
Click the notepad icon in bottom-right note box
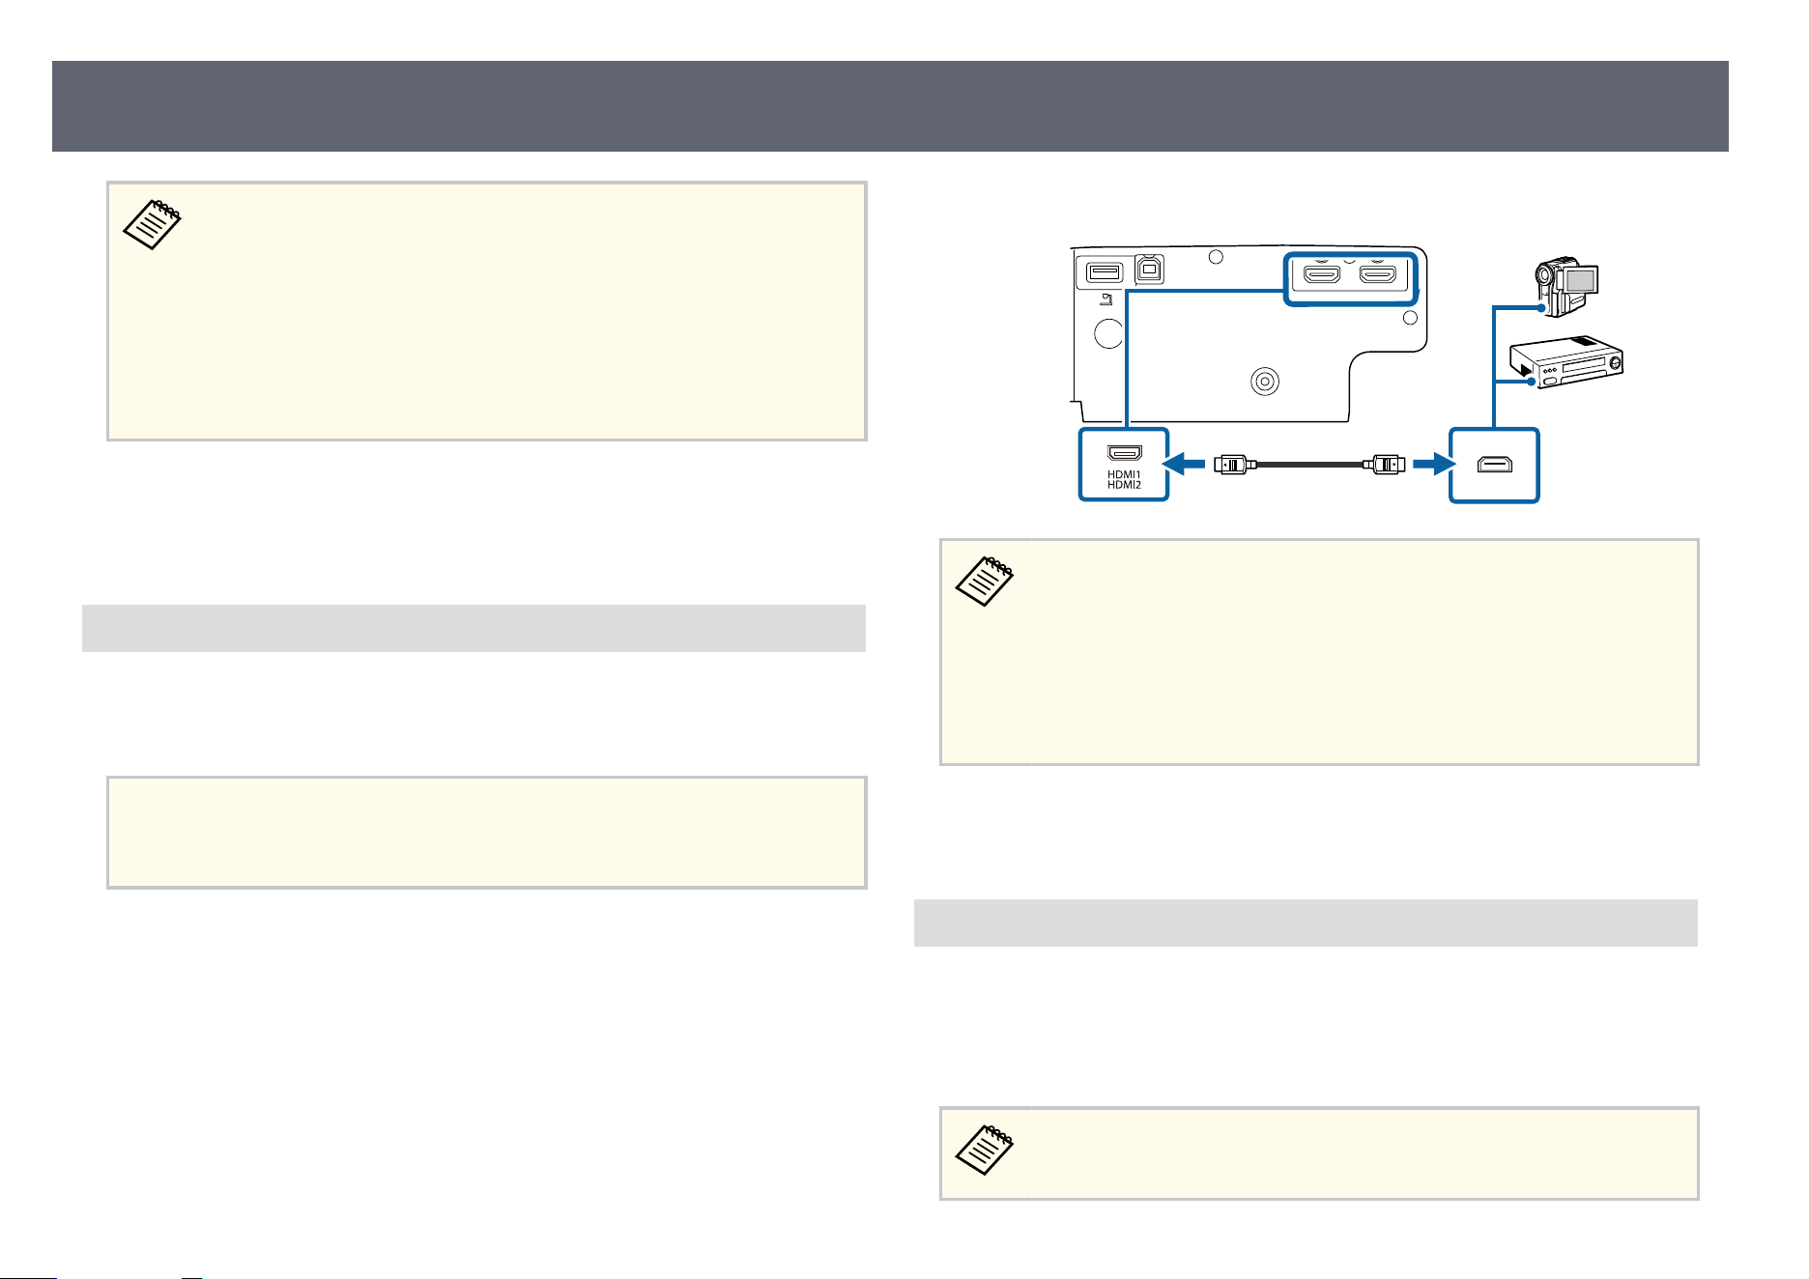[x=985, y=1150]
